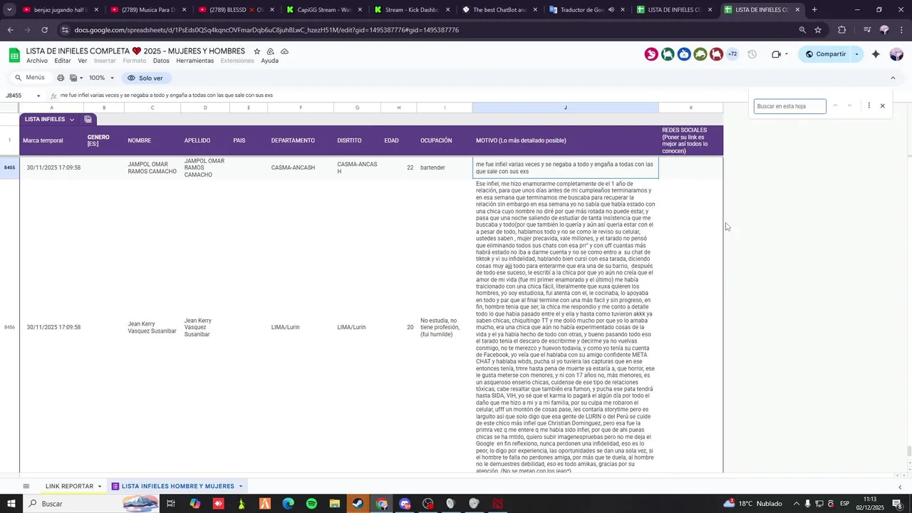Click the move-to-folder icon beside title
912x513 pixels.
[271, 51]
